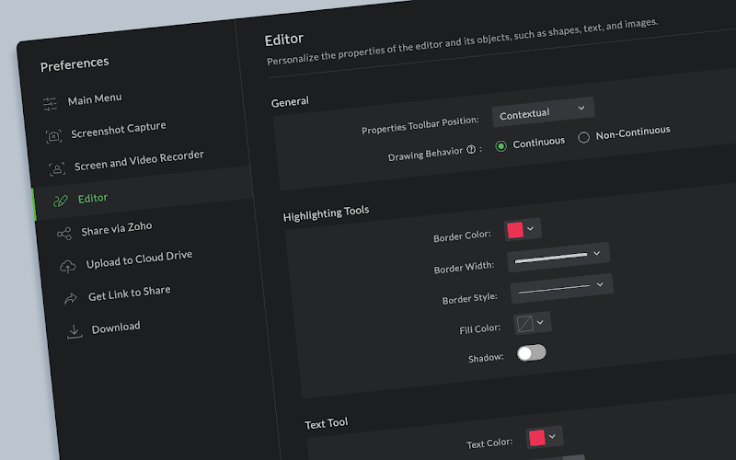Click the Highlighting Tools heading
The height and width of the screenshot is (460, 736).
coord(327,213)
